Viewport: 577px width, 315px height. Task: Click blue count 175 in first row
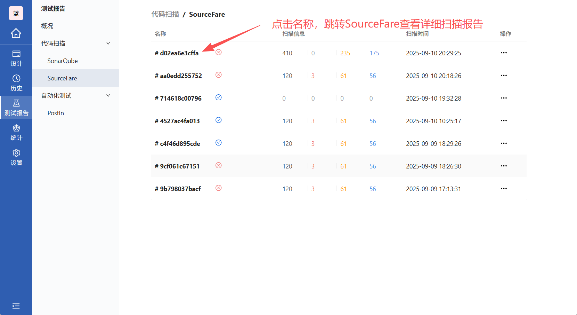pyautogui.click(x=374, y=53)
